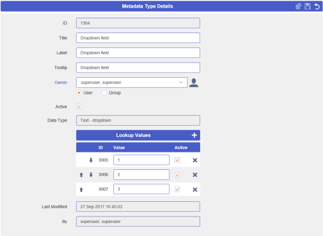Click the ID 3006 cell
This screenshot has width=323, height=236.
tap(103, 175)
